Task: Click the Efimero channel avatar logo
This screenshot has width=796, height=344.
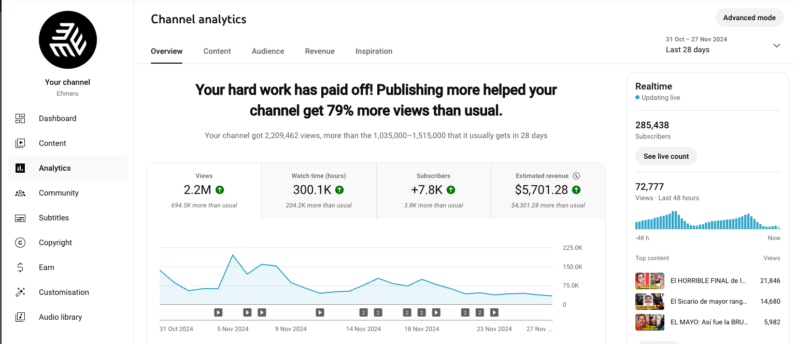Action: 68,40
